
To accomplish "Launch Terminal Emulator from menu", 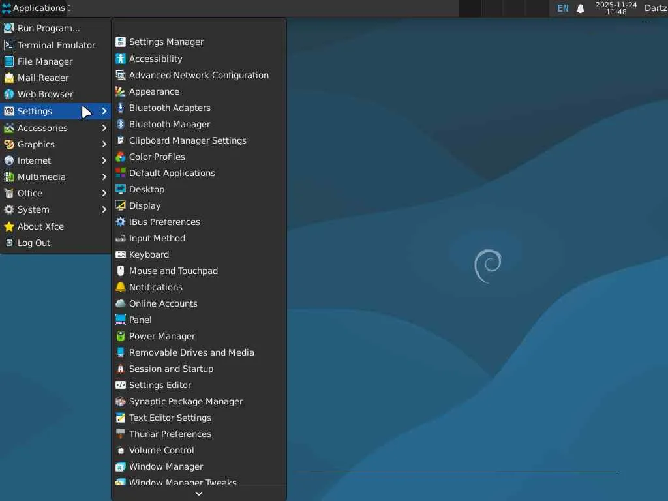I will pos(55,45).
